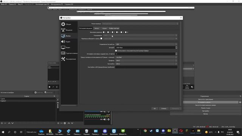Select audio track 1 radio button
Image resolution: width=242 pixels, height=136 pixels.
(104, 32)
